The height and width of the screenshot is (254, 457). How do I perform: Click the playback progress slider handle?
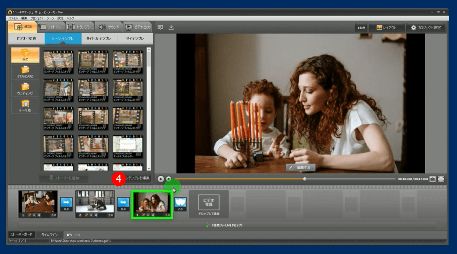pos(305,179)
